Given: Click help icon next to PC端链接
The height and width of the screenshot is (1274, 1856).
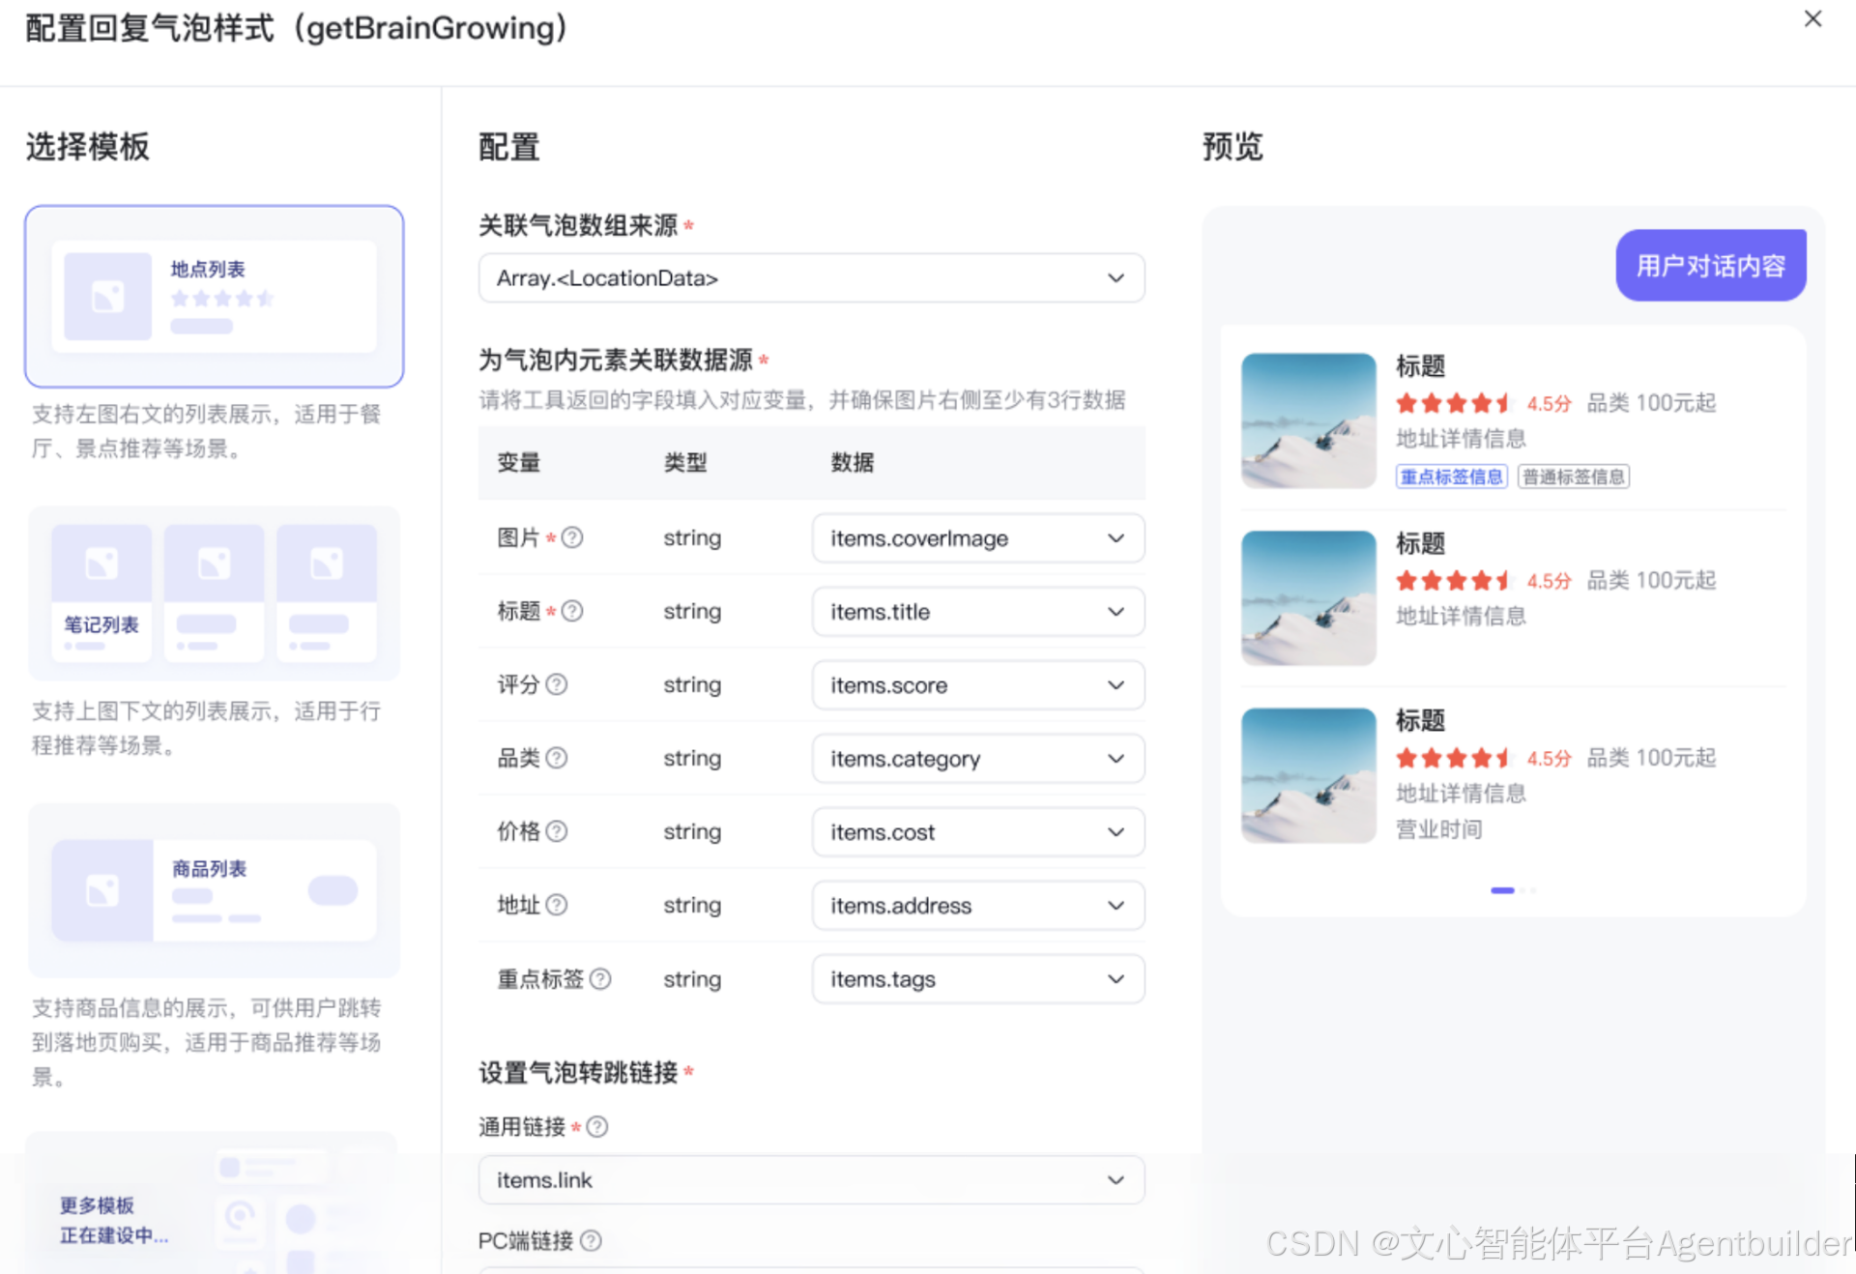Looking at the screenshot, I should (x=591, y=1240).
